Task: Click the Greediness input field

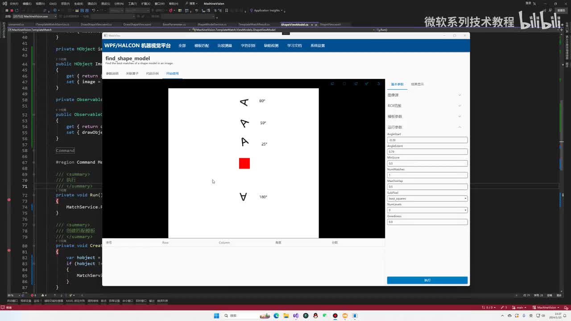Action: click(427, 222)
